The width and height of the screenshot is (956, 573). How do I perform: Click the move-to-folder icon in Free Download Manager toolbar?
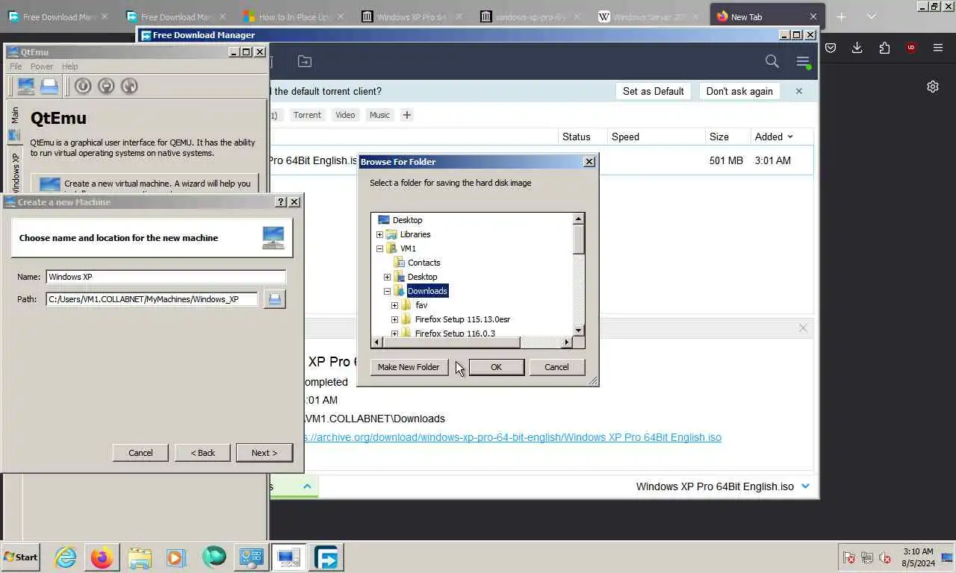tap(305, 62)
